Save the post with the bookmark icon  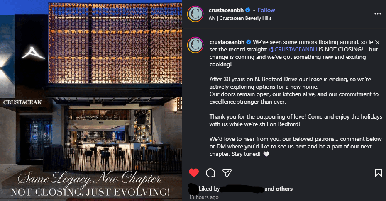coord(379,172)
